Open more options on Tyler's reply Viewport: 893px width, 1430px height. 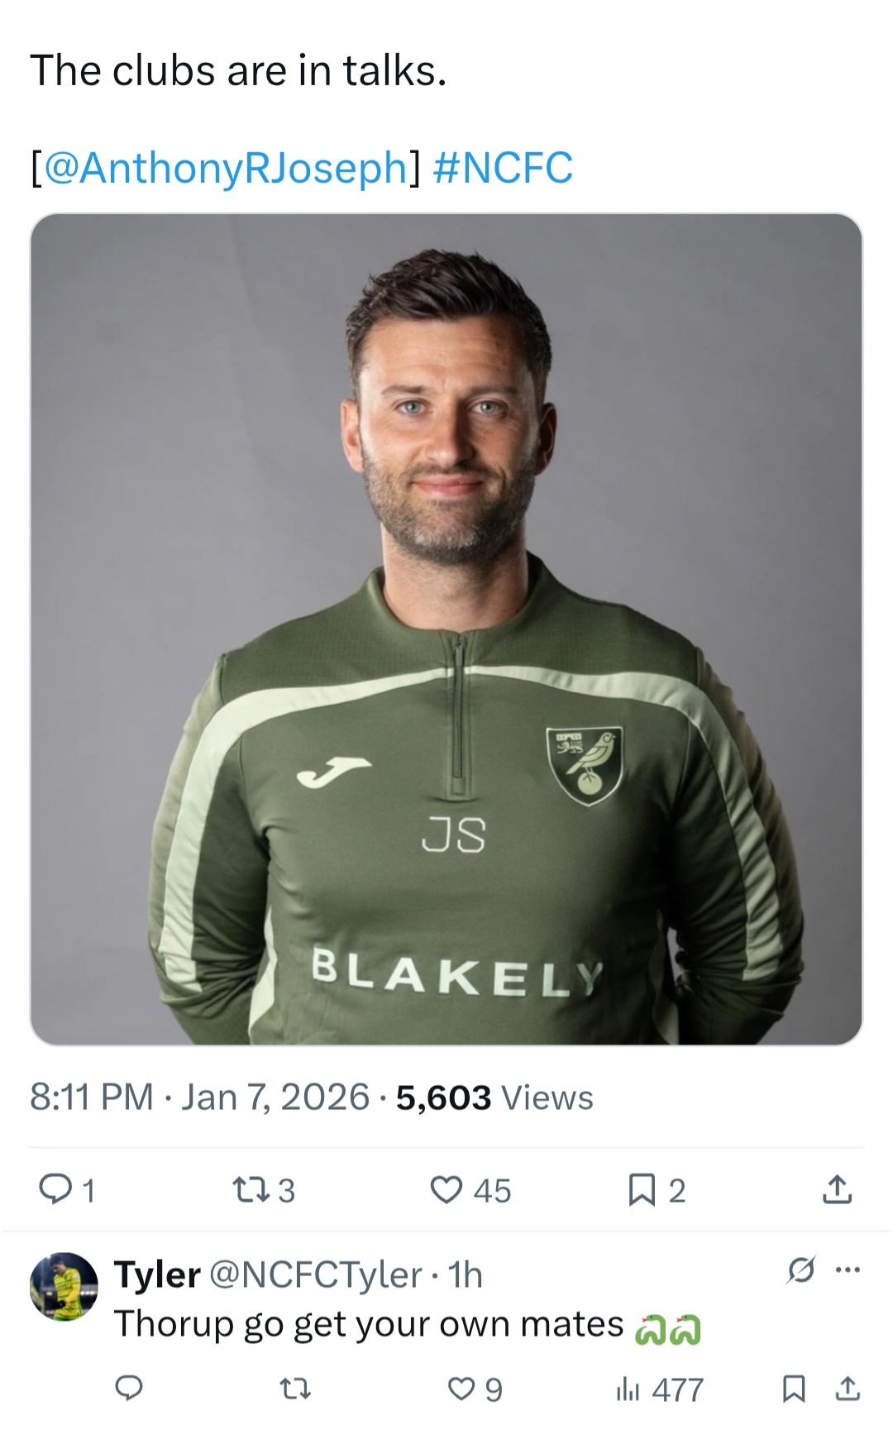tap(848, 1269)
